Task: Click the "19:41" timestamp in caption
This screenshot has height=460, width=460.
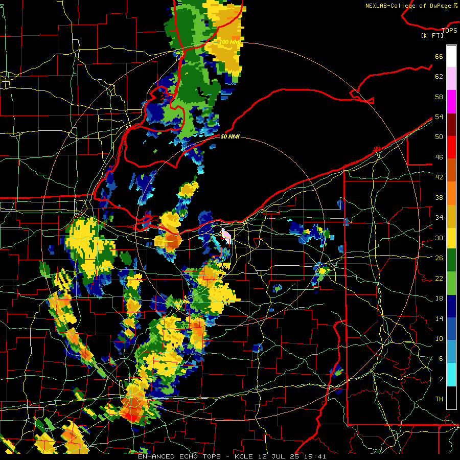Action: click(315, 456)
